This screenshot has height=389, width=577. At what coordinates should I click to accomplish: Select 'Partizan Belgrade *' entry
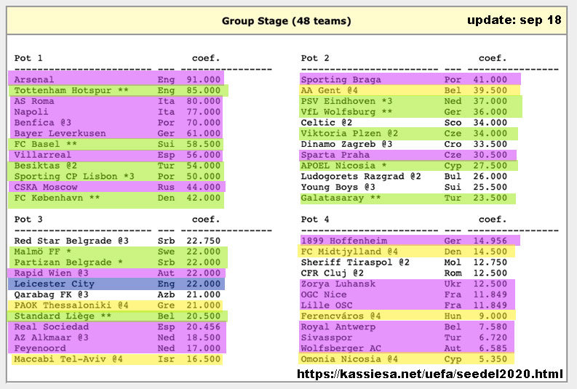point(68,262)
